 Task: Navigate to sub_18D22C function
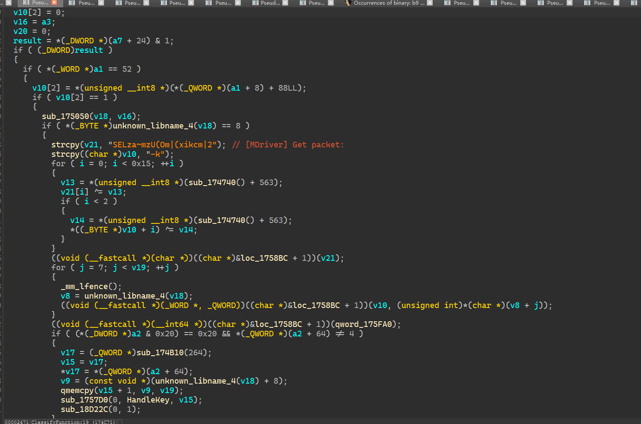tap(84, 409)
